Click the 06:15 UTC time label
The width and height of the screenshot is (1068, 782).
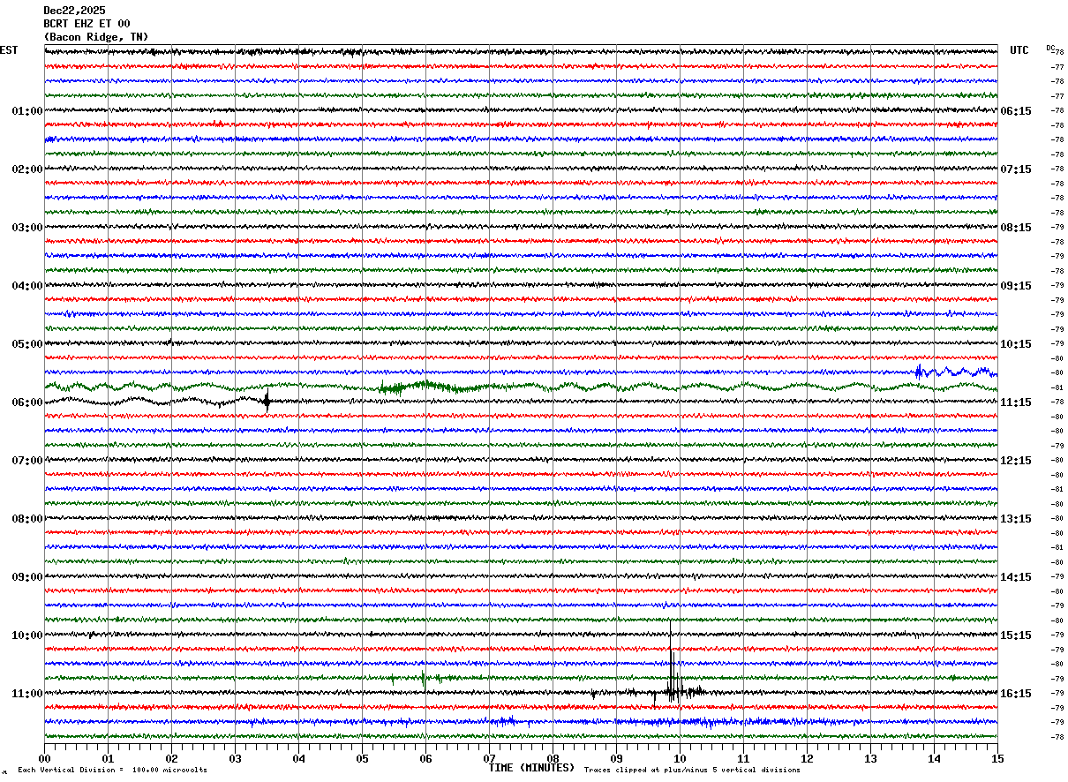pos(1016,111)
